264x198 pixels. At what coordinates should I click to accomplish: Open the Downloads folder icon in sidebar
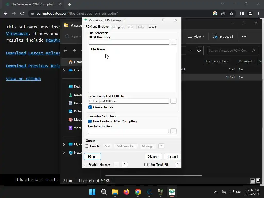(x=71, y=95)
